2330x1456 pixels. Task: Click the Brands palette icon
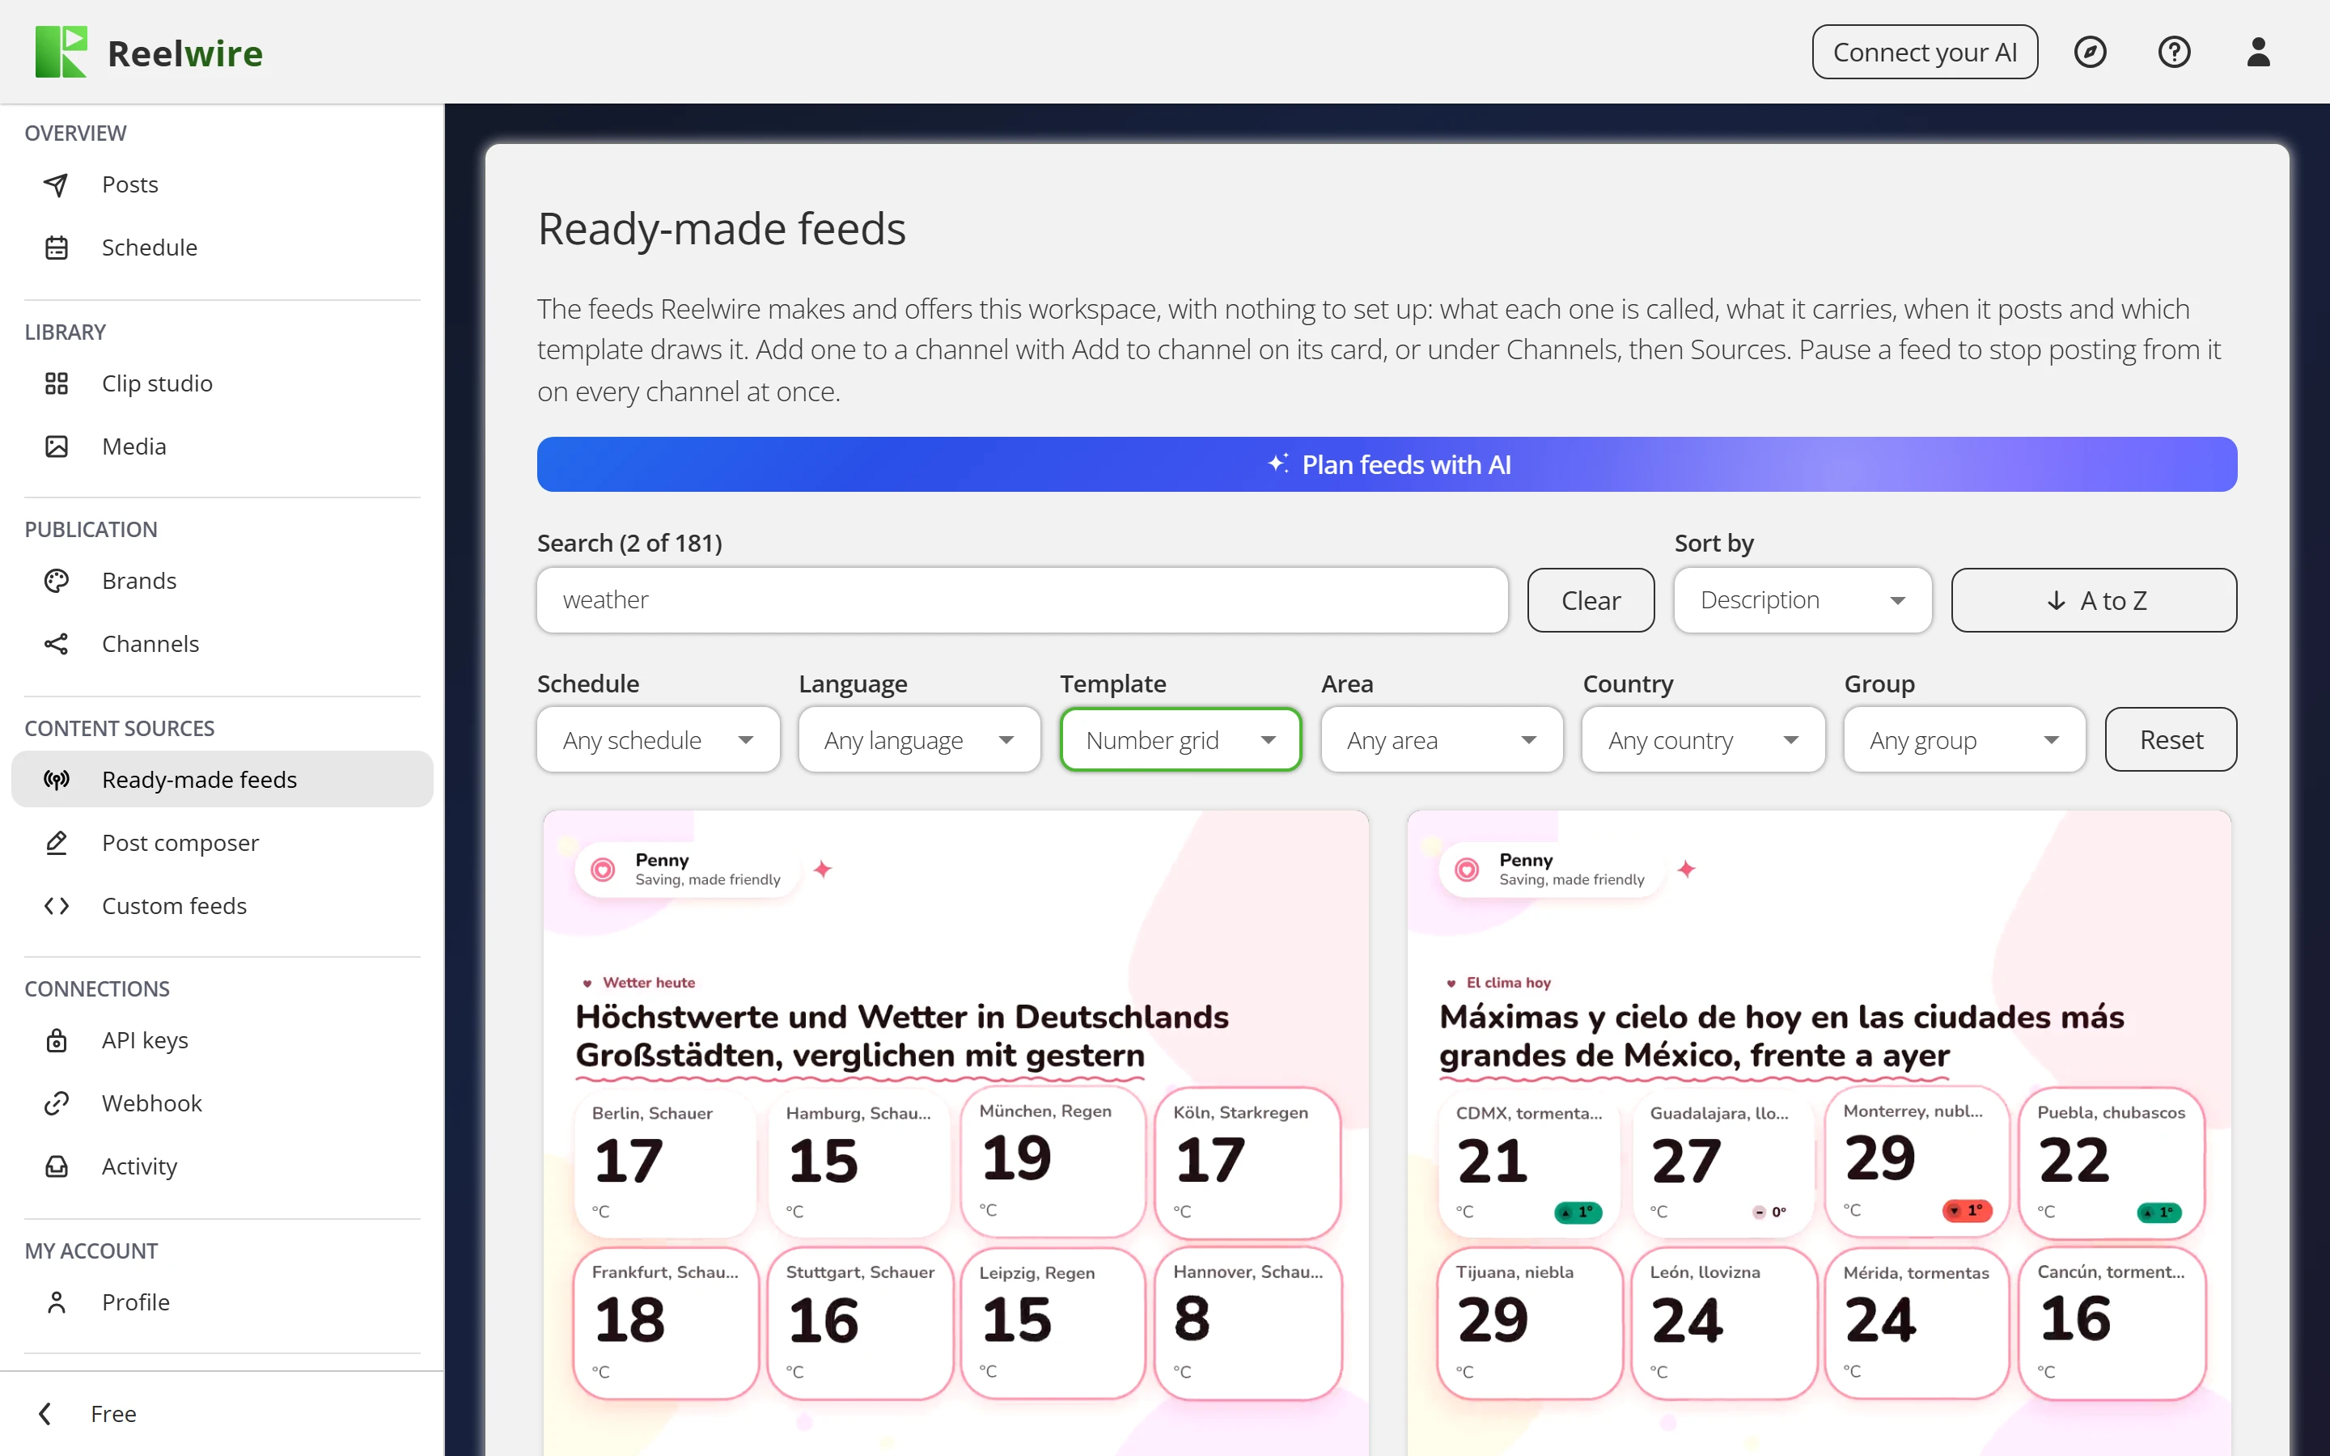click(57, 581)
